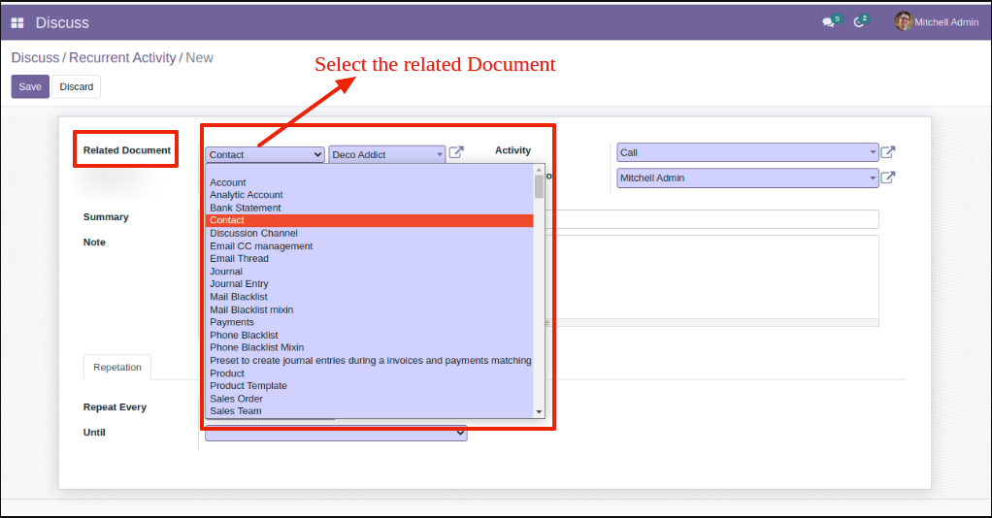Pick Email Thread from the list
Image resolution: width=992 pixels, height=518 pixels.
pos(370,258)
